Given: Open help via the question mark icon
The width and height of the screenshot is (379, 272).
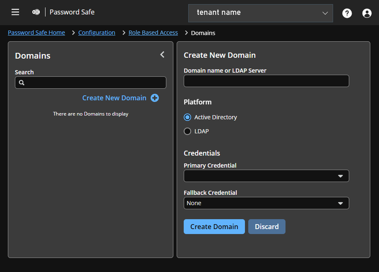Looking at the screenshot, I should 347,13.
